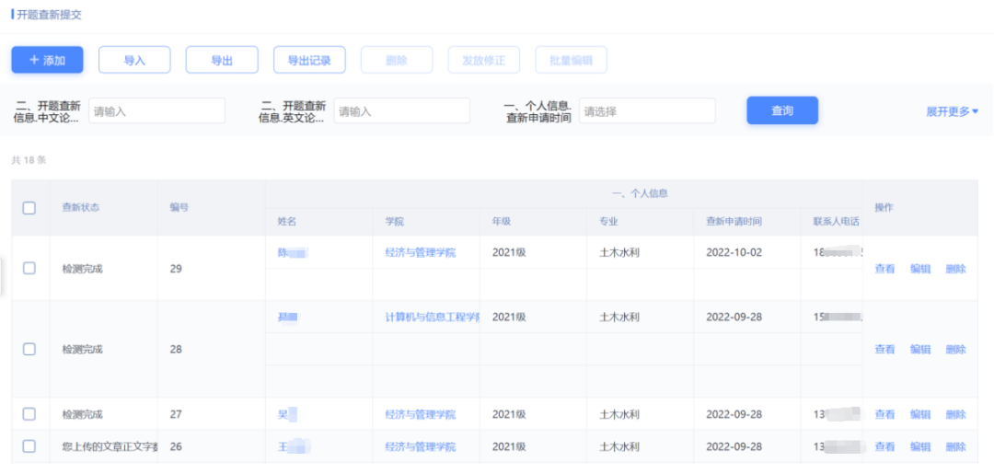Image resolution: width=994 pixels, height=474 pixels.
Task: Click the 批量编辑 button
Action: point(572,60)
